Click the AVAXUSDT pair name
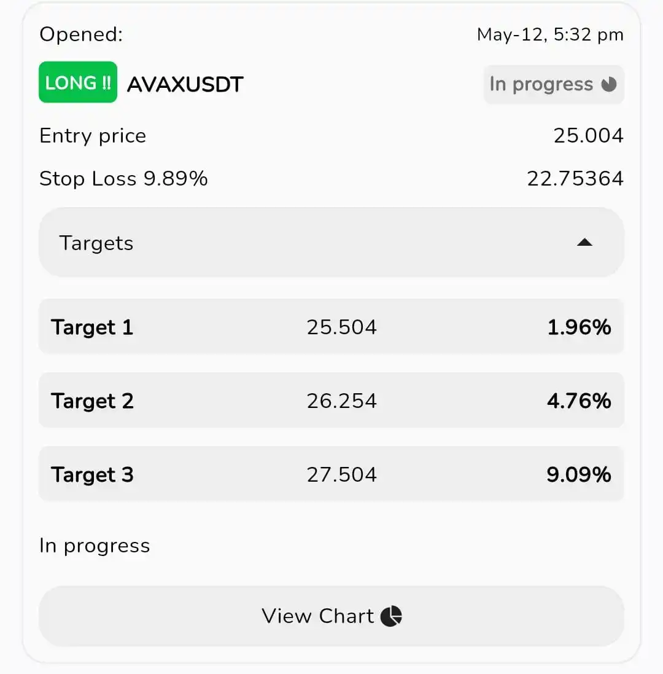 (x=185, y=84)
